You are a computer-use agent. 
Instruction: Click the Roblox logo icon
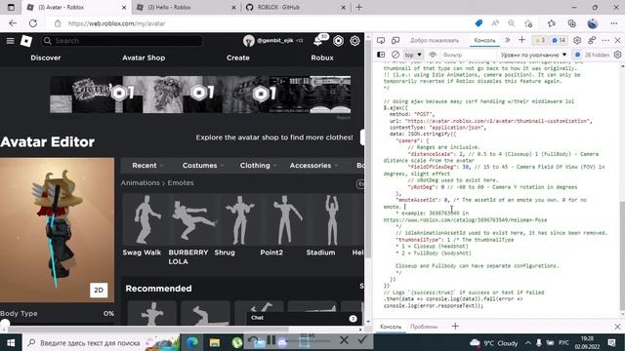tap(26, 41)
